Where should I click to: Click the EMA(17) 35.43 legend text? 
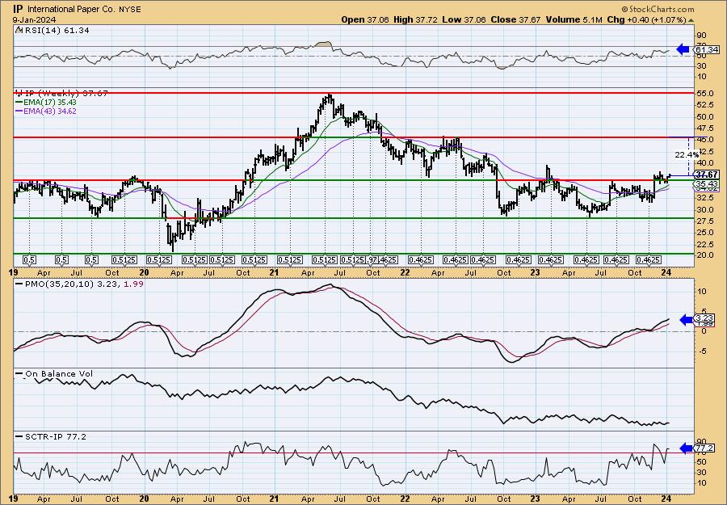[50, 103]
